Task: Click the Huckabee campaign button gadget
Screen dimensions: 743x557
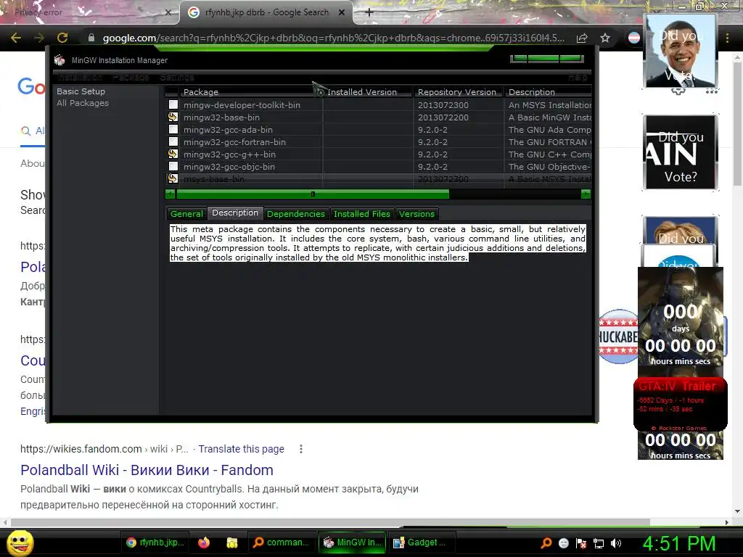Action: pyautogui.click(x=618, y=337)
